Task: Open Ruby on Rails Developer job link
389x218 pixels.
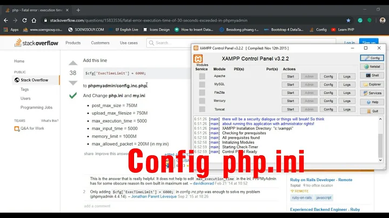Action: click(321, 180)
